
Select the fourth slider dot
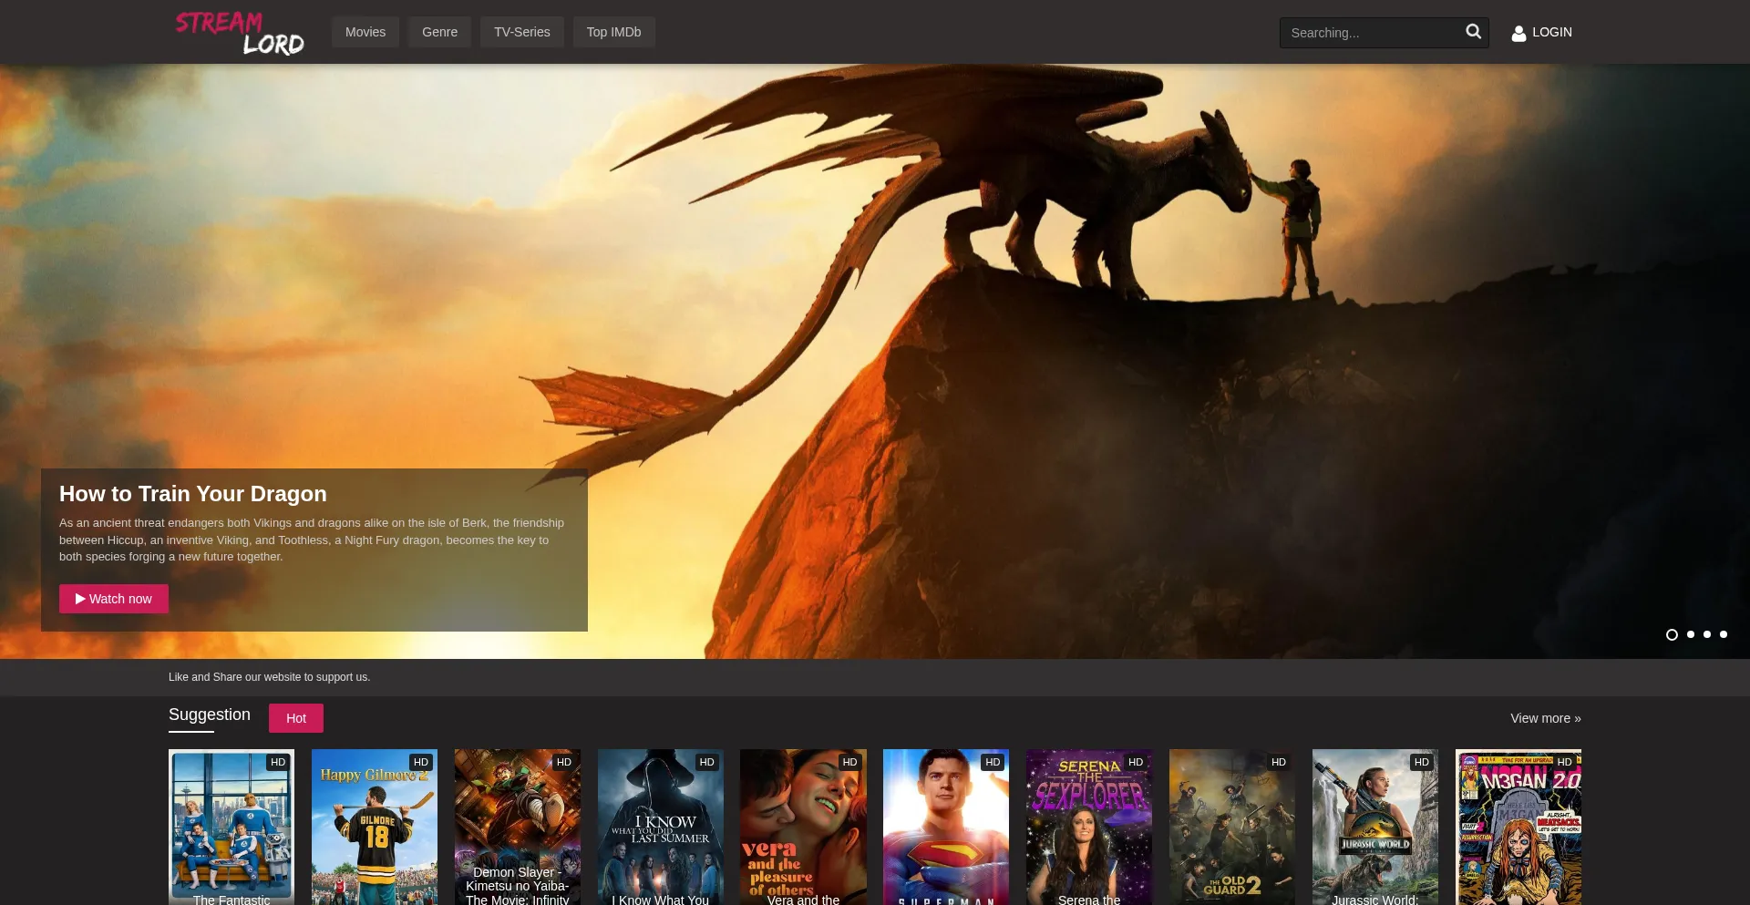click(1724, 634)
